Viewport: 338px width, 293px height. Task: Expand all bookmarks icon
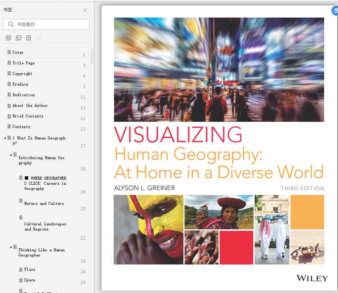coord(8,38)
